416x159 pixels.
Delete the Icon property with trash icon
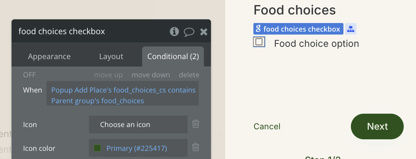pos(195,124)
